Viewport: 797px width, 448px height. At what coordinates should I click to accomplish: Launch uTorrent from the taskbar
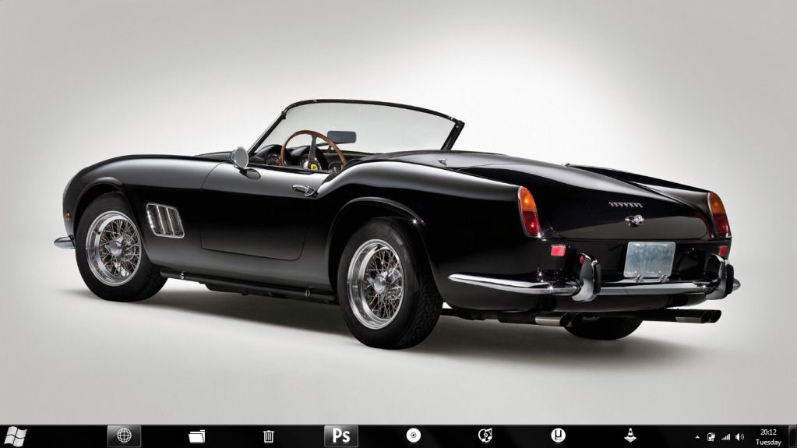(558, 436)
